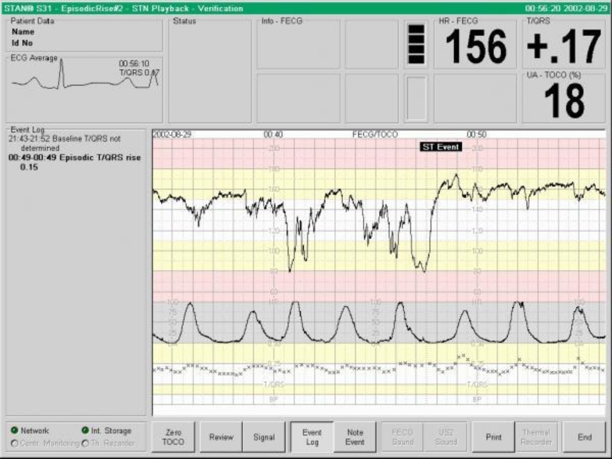The height and width of the screenshot is (459, 612).
Task: Open the Review function
Action: point(221,437)
